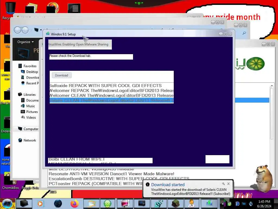This screenshot has height=209, width=278.
Task: Select Resonate ANTI-VM VERSION list entry
Action: 111,174
